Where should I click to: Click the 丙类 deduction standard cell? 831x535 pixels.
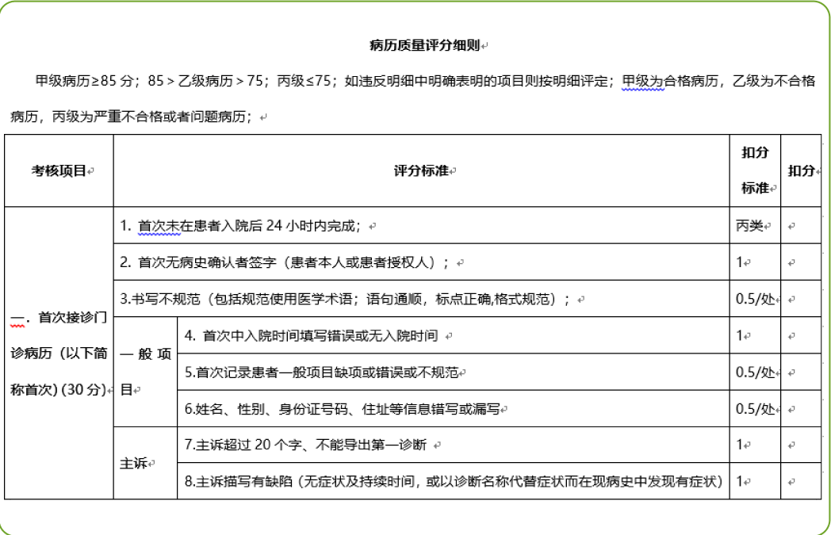pos(749,226)
